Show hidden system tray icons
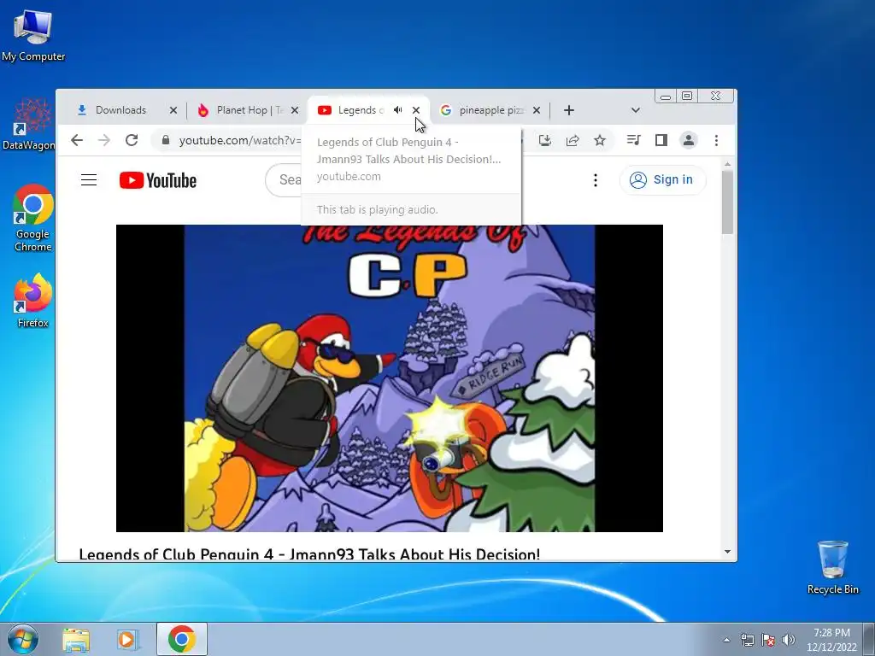 [x=726, y=640]
